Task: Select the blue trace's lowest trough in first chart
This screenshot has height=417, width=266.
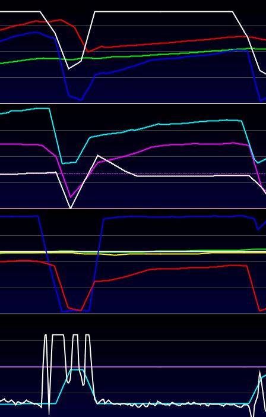Action: click(x=81, y=100)
